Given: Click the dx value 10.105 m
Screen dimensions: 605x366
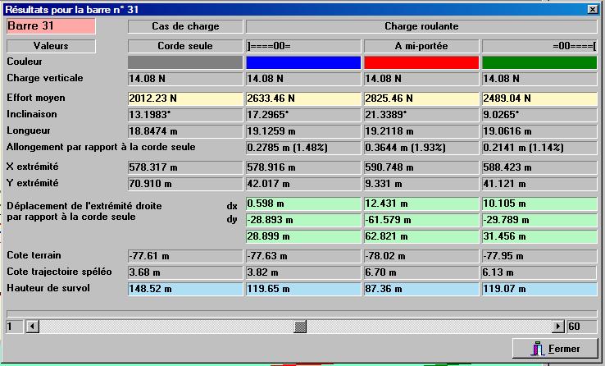Looking at the screenshot, I should pyautogui.click(x=539, y=204).
